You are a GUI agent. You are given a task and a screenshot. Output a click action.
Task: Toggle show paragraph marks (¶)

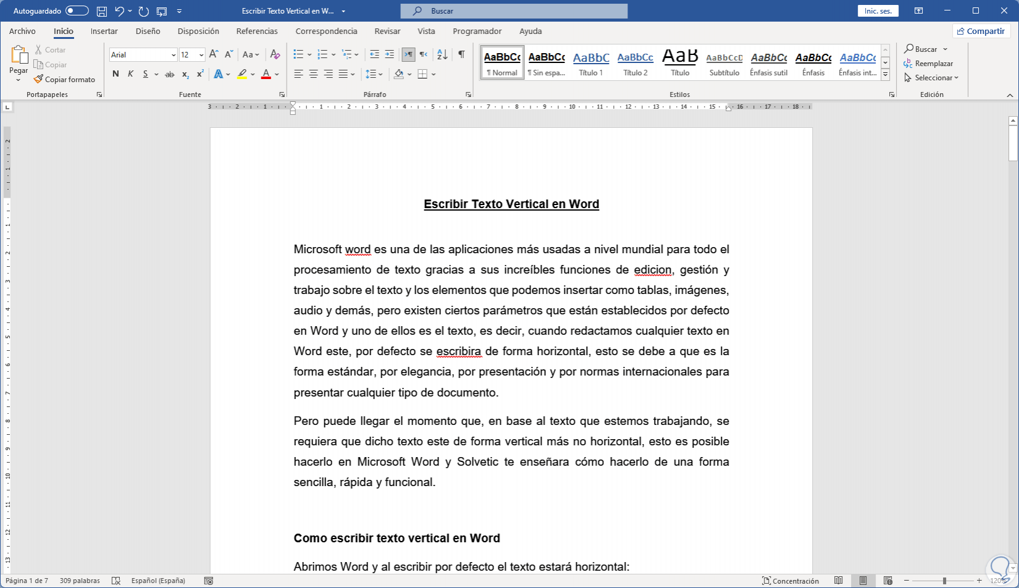(461, 54)
